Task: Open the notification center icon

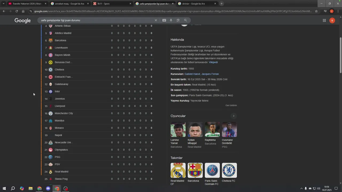Action: (x=336, y=189)
